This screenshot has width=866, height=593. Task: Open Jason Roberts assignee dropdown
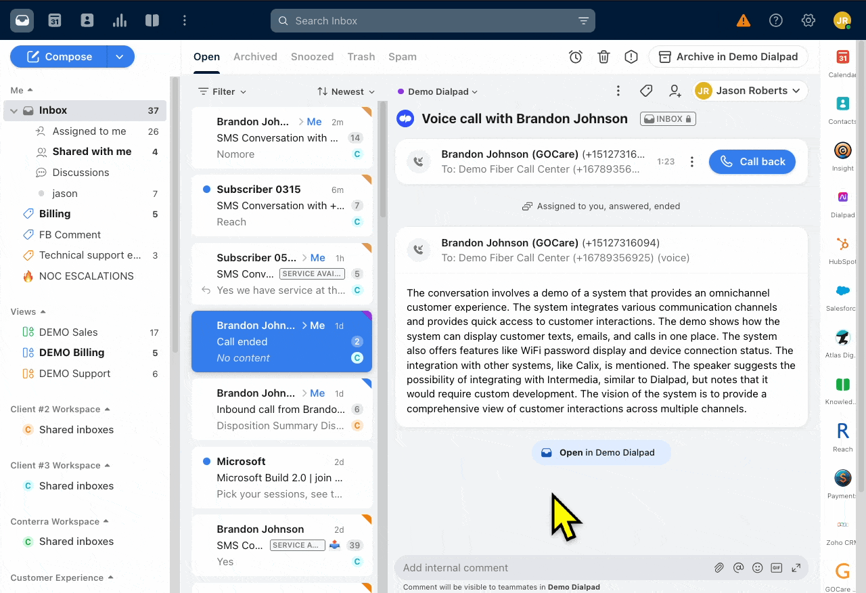[x=750, y=91]
